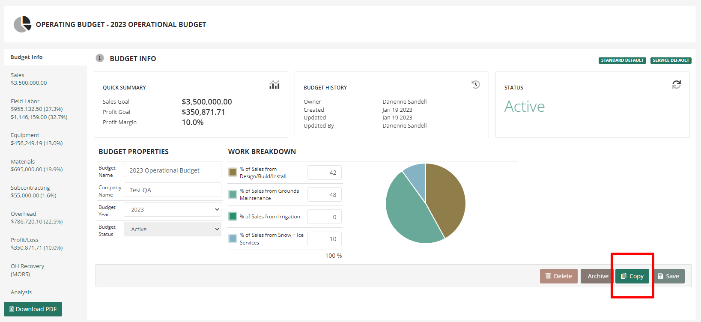Save the budget changes
The width and height of the screenshot is (701, 322).
coord(668,276)
